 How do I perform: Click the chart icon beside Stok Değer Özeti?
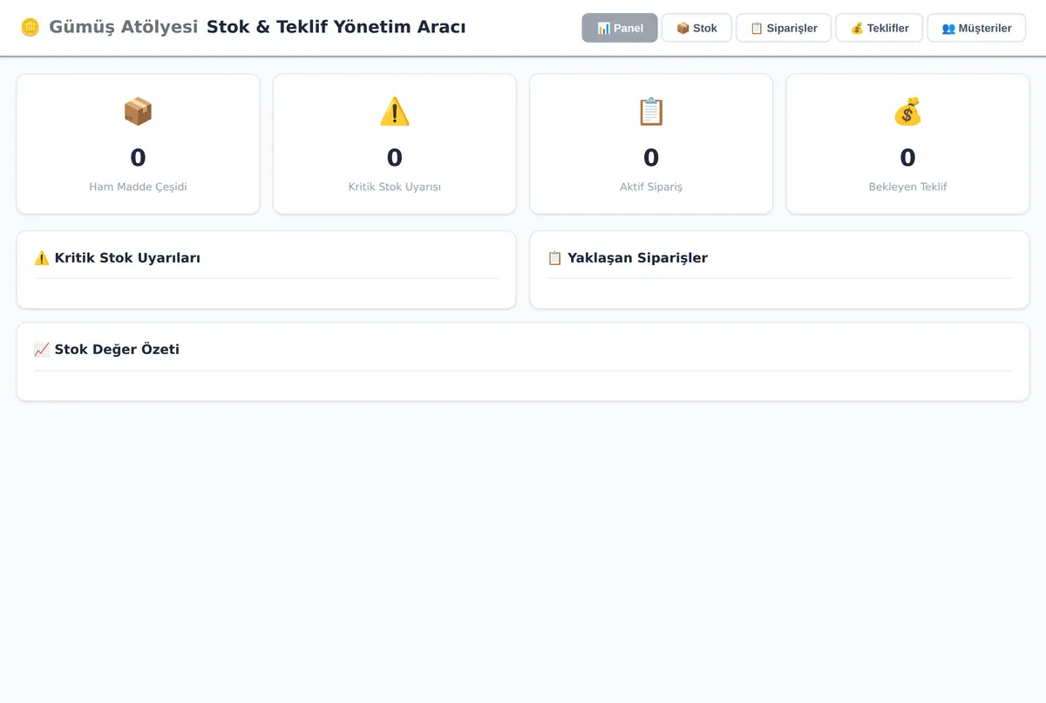(42, 350)
